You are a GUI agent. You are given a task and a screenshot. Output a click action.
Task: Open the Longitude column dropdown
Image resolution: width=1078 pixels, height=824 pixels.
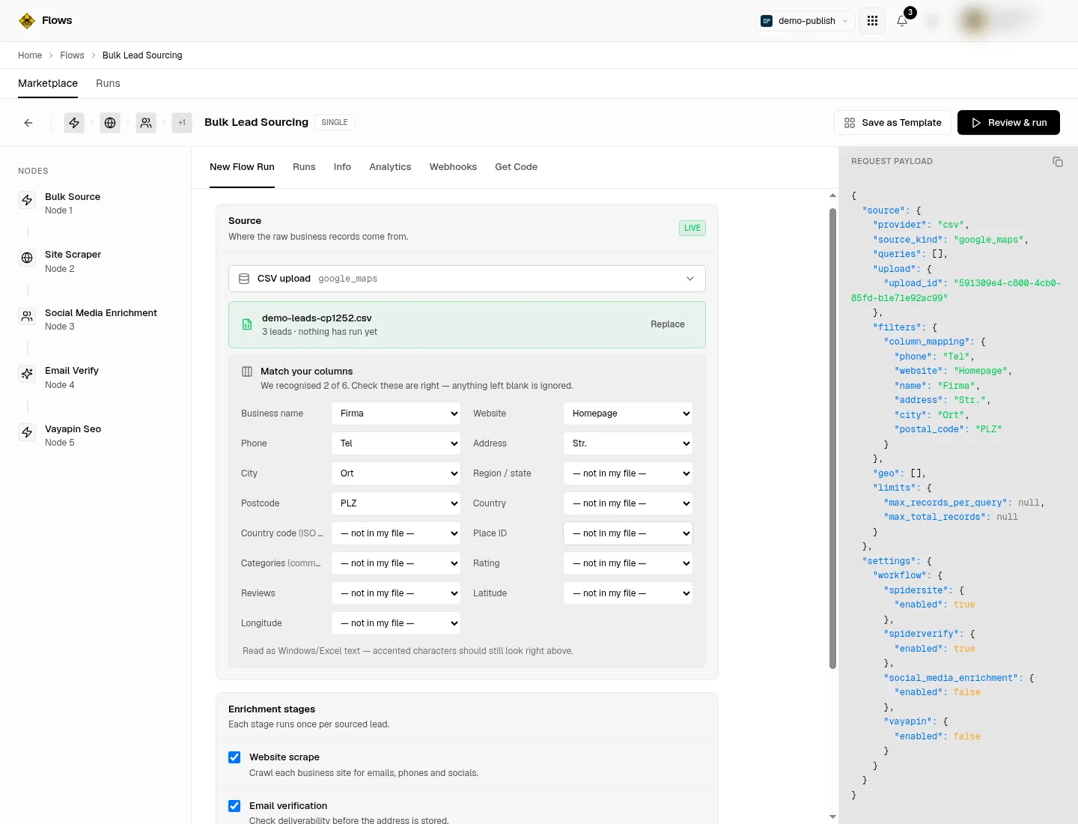point(396,623)
